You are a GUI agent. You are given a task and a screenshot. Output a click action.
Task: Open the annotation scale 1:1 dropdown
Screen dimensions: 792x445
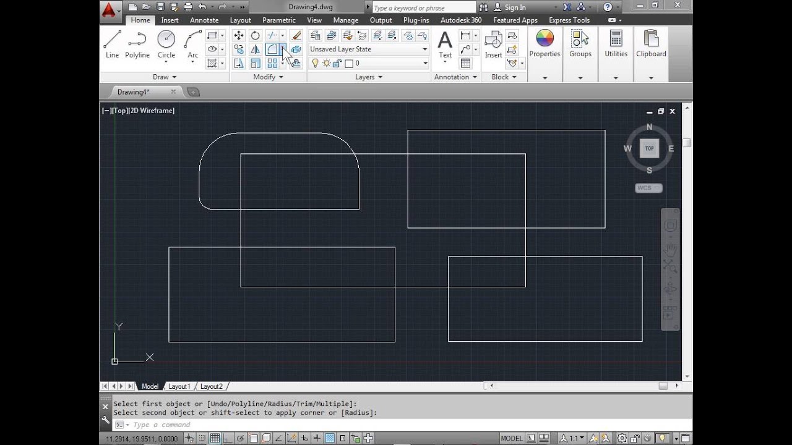[576, 438]
